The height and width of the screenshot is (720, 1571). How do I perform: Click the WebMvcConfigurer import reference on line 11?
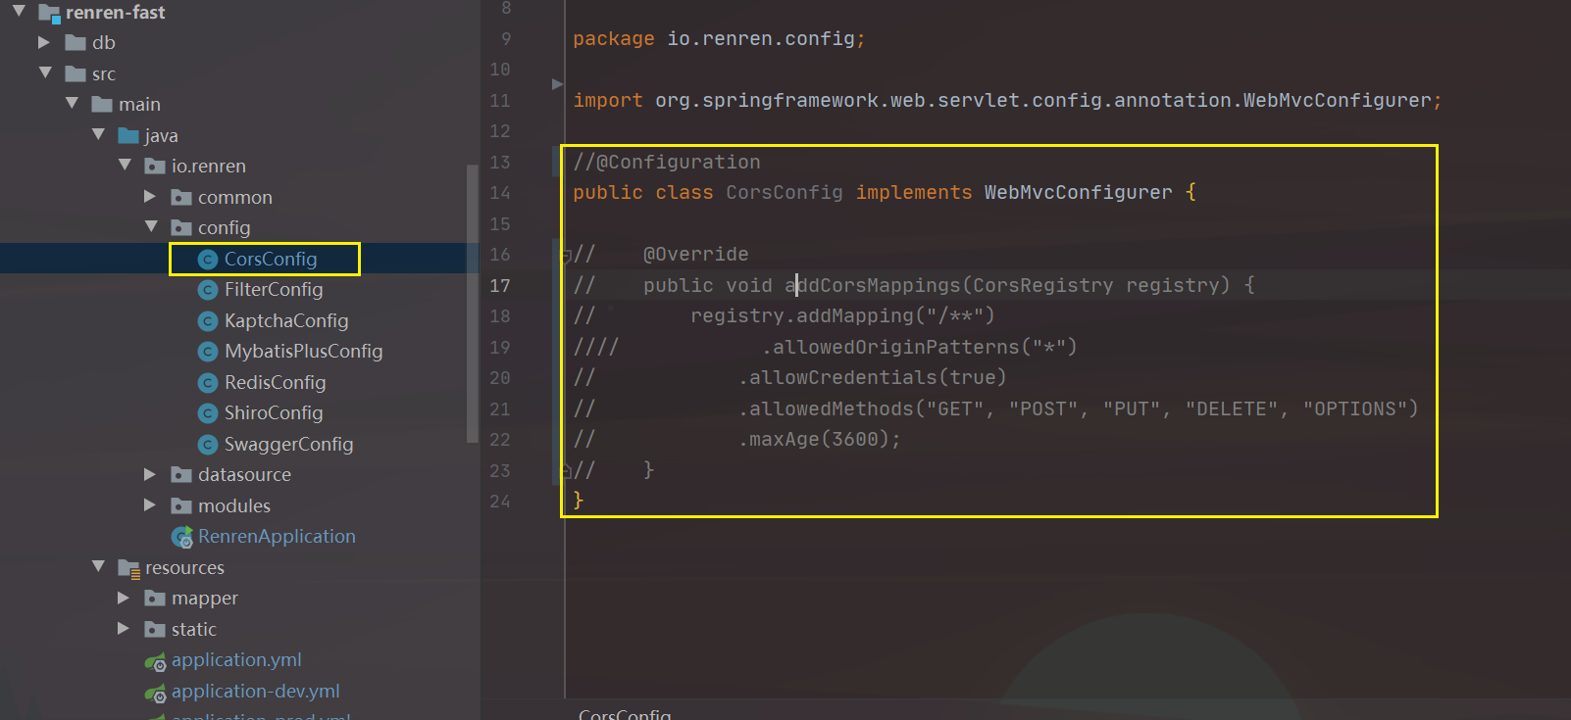[1338, 100]
